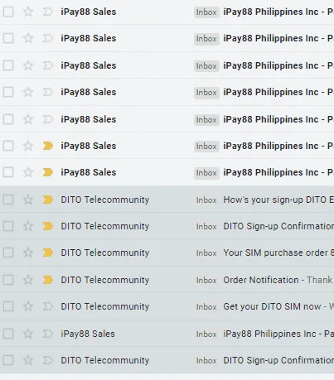The width and height of the screenshot is (334, 380).
Task: Mark the last DITO Sign-up Confirmation as important
Action: pyautogui.click(x=48, y=360)
